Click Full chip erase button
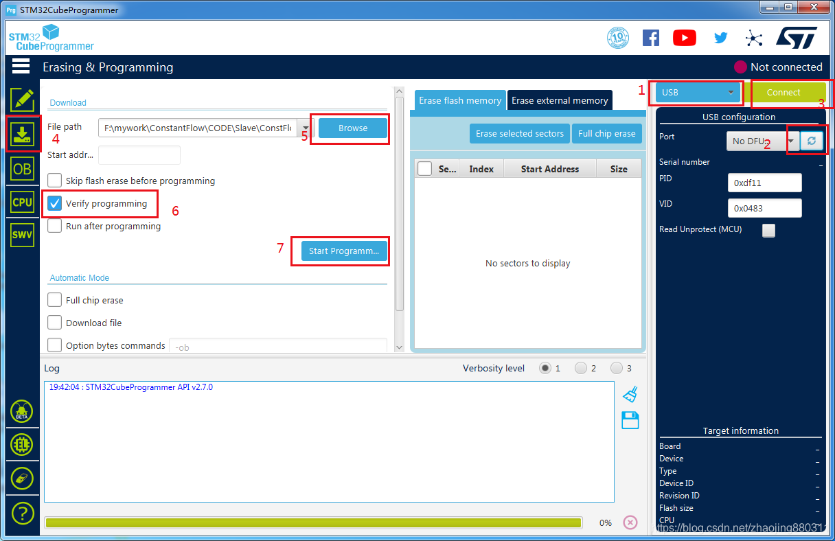The image size is (835, 541). tap(607, 133)
